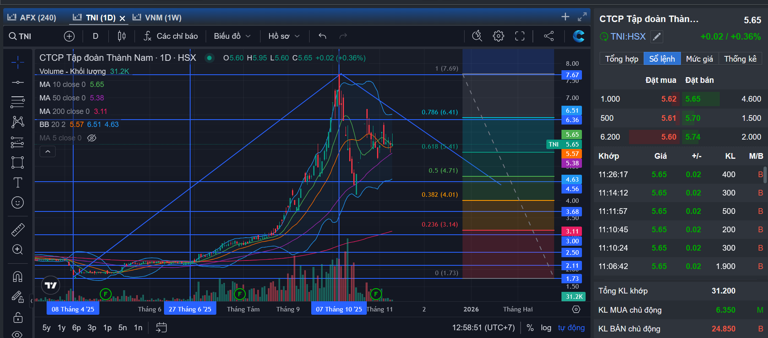768x338 pixels.
Task: Set the 1n time range
Action: [138, 328]
